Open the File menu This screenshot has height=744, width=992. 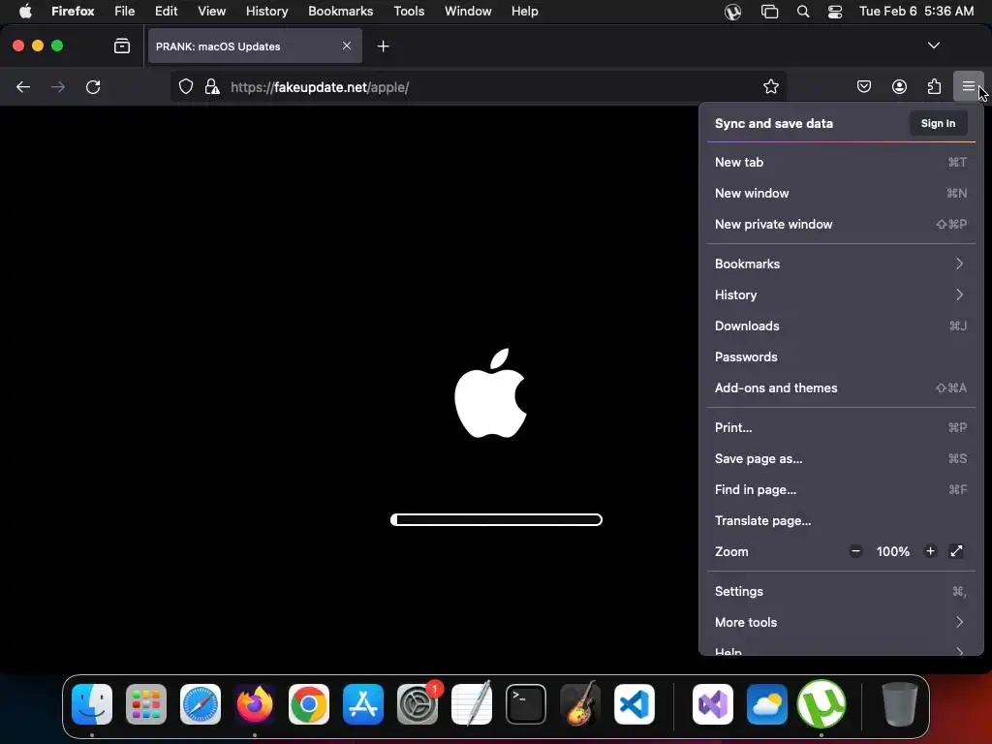[x=124, y=12]
